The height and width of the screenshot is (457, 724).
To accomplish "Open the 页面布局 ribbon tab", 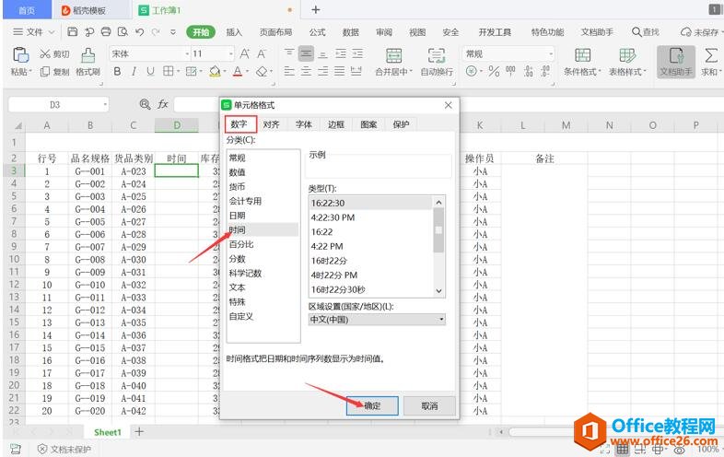I will tap(275, 31).
